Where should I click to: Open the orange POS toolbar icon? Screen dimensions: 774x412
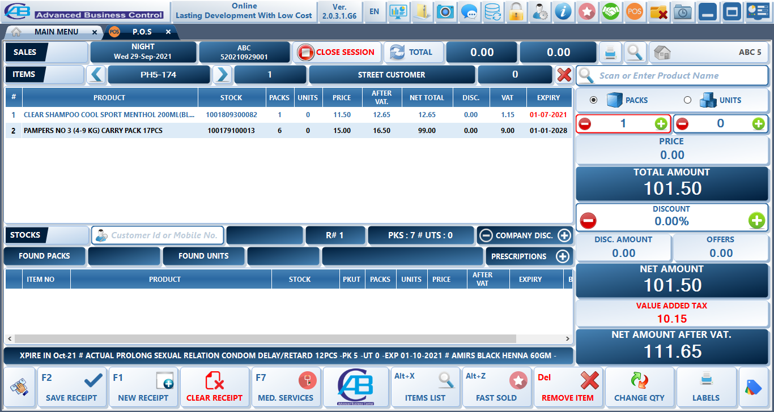click(x=635, y=11)
